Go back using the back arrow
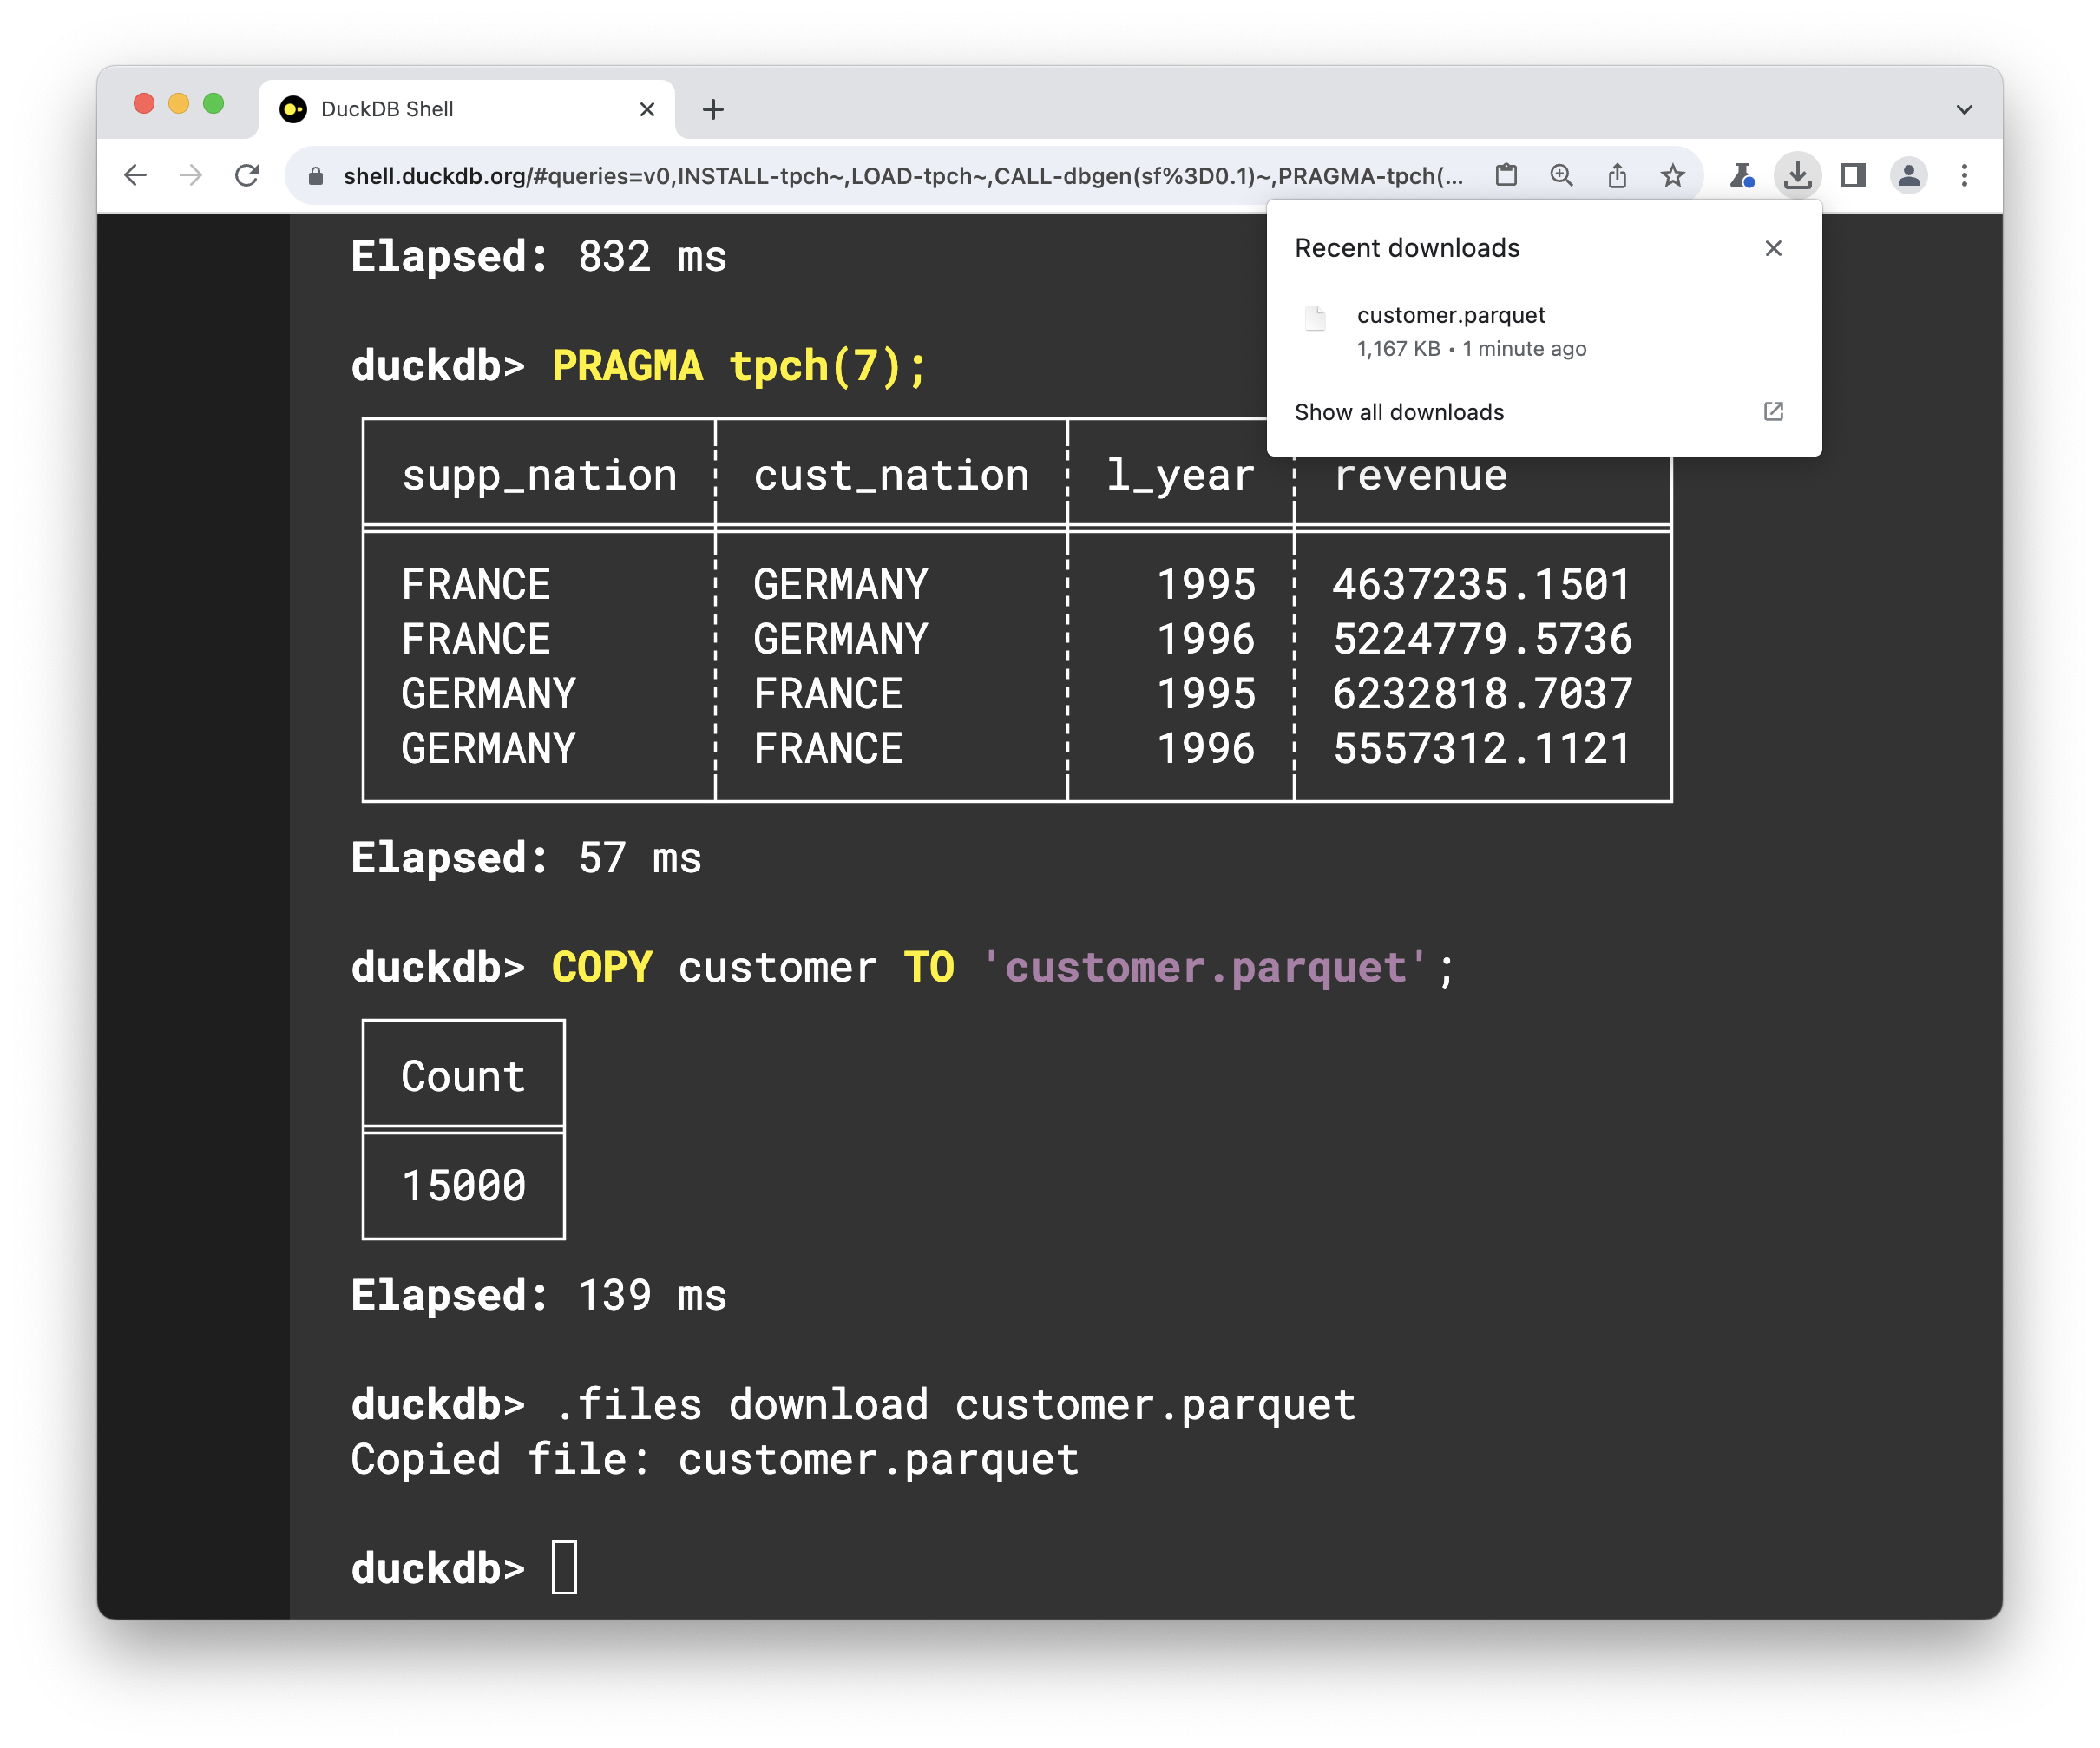This screenshot has height=1748, width=2100. (x=136, y=175)
